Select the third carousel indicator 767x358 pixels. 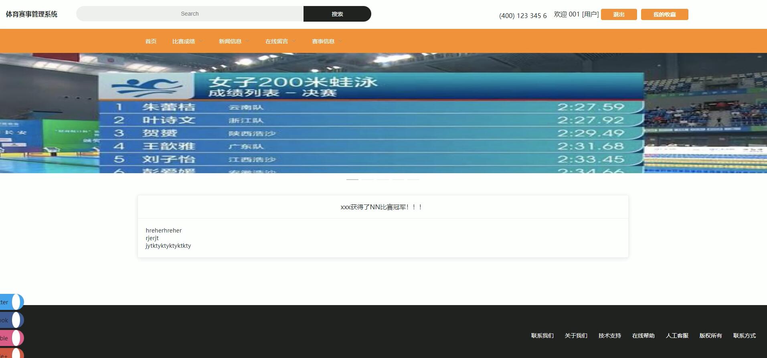[x=383, y=179]
